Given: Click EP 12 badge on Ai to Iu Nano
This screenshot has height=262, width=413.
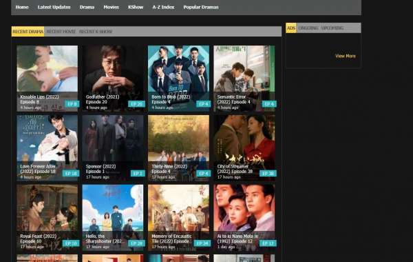Looking at the screenshot, I should tap(268, 243).
